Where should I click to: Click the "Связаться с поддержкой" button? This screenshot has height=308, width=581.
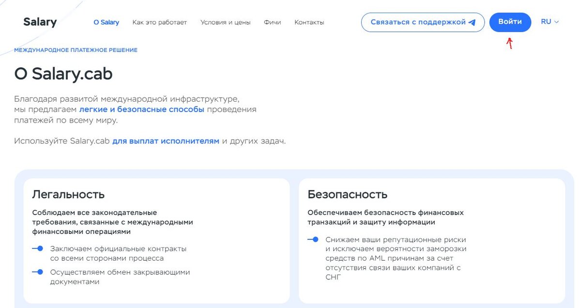(x=423, y=22)
